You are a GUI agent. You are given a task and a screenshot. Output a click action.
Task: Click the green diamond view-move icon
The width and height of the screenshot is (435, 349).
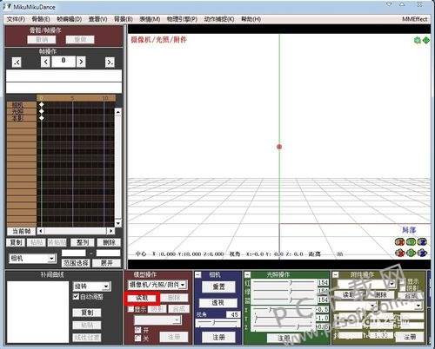pos(426,40)
